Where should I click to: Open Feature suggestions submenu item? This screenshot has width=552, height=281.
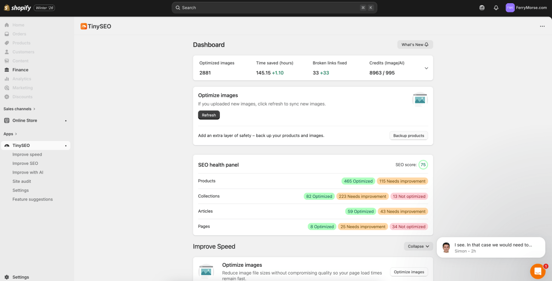(33, 199)
